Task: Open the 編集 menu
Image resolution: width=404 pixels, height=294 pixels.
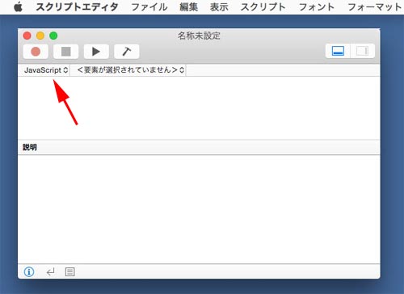Action: (189, 7)
